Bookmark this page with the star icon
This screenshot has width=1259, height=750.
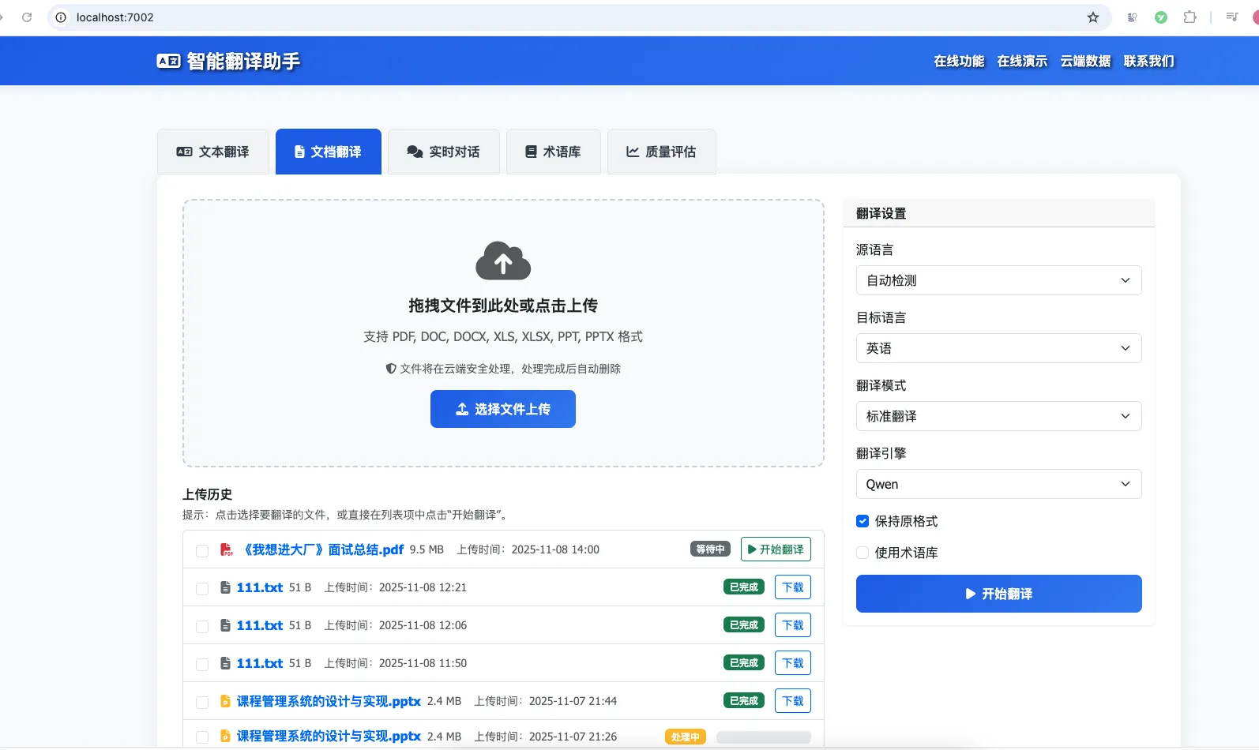click(1093, 17)
